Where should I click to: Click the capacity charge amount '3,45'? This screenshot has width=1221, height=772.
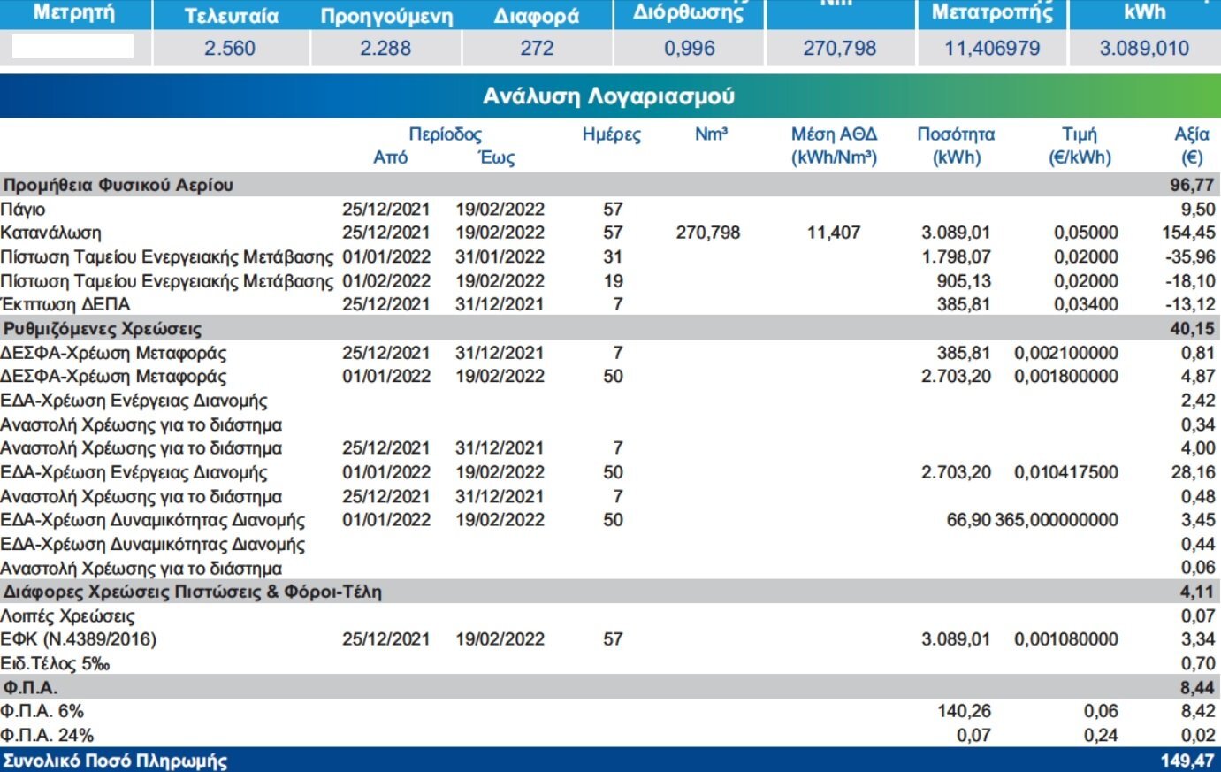click(x=1198, y=520)
